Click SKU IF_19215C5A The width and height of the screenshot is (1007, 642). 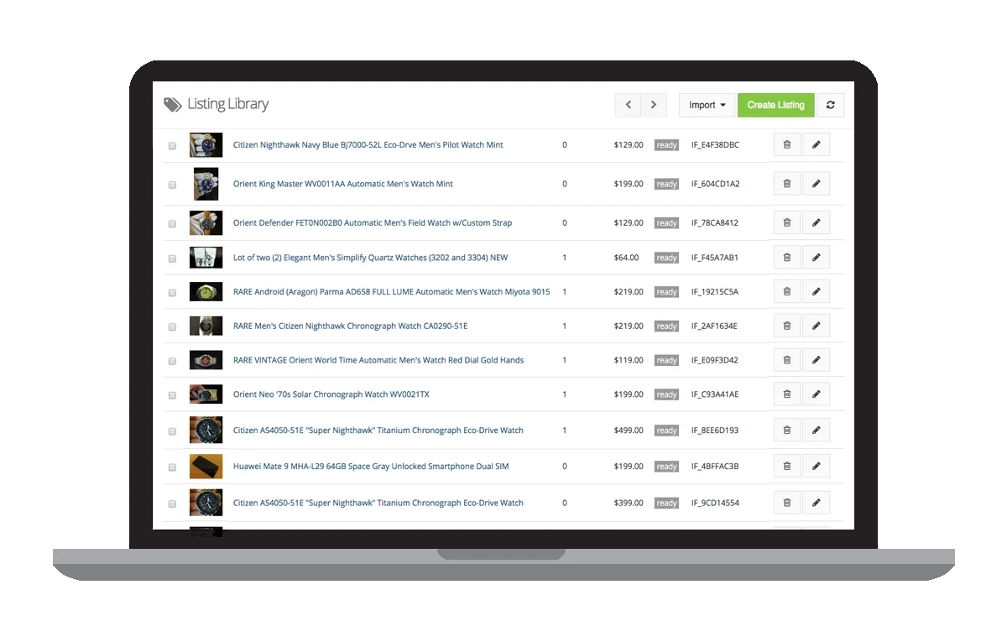click(715, 292)
